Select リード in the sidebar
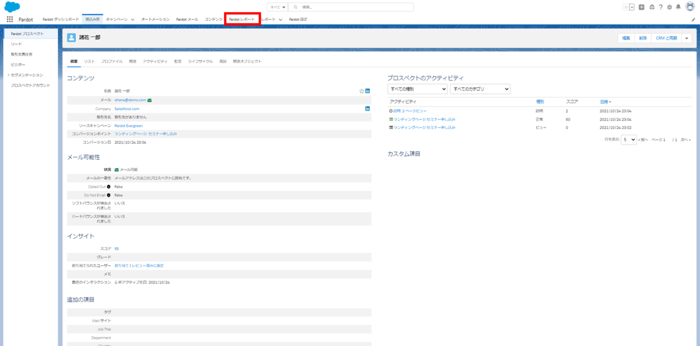The width and height of the screenshot is (700, 346). (x=16, y=44)
